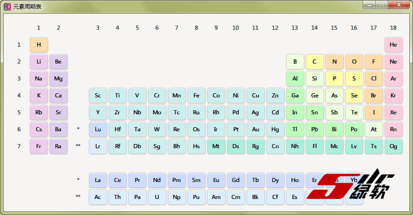The width and height of the screenshot is (413, 215).
Task: Click the Helium (He) element cell
Action: click(393, 45)
